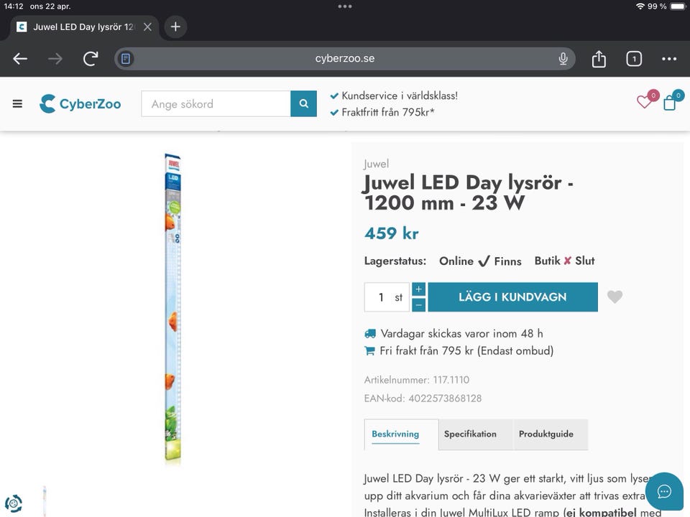Open a new browser tab
This screenshot has height=517, width=690.
pyautogui.click(x=175, y=27)
